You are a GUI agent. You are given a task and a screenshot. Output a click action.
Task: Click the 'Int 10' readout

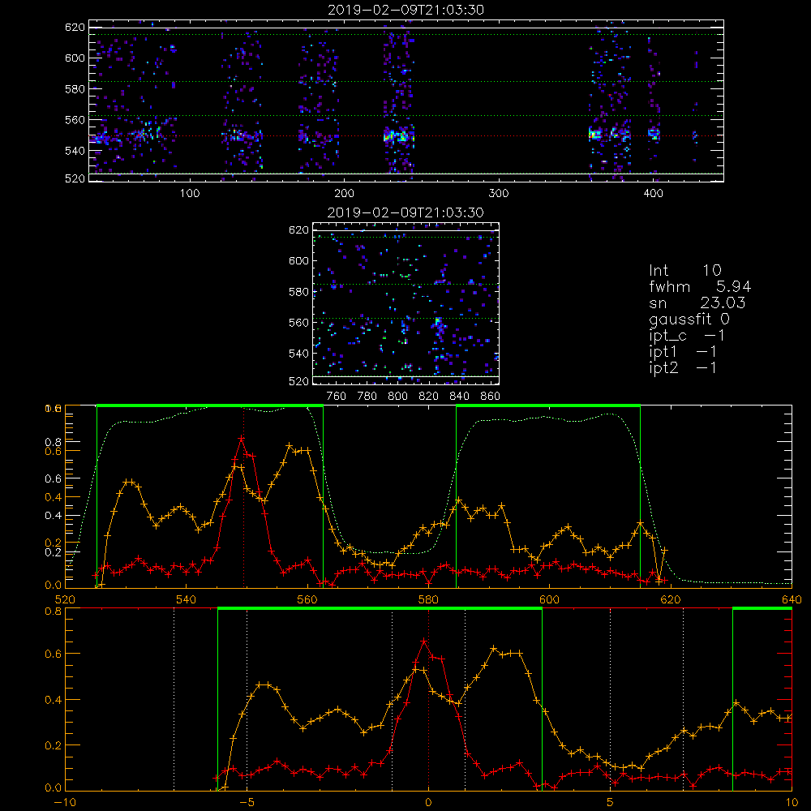pyautogui.click(x=684, y=270)
